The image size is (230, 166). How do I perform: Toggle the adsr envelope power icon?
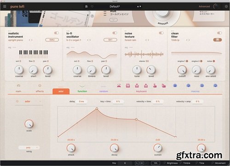tap(17, 101)
